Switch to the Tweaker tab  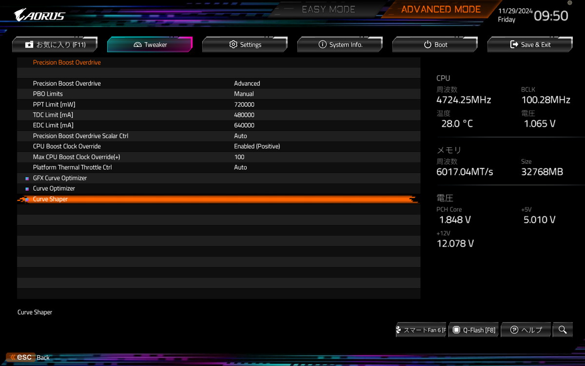(x=150, y=44)
